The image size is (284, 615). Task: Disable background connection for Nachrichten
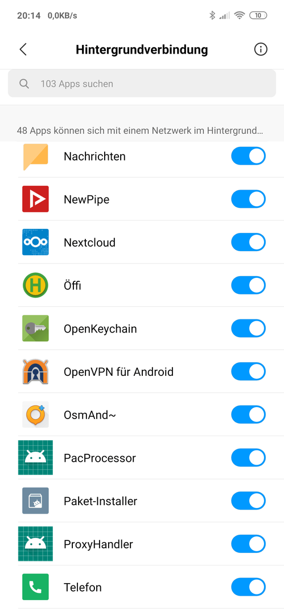[x=248, y=156]
